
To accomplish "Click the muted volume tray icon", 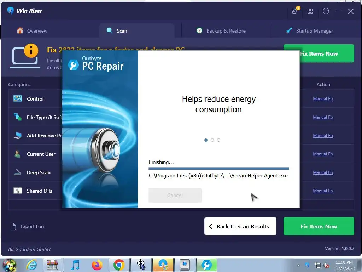I will (x=326, y=266).
